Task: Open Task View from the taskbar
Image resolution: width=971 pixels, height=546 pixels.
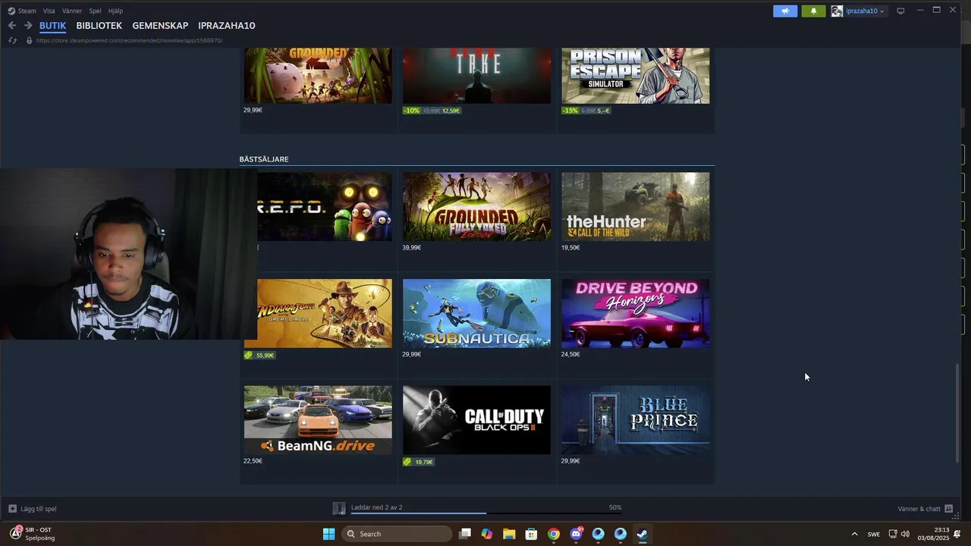Action: (x=465, y=534)
